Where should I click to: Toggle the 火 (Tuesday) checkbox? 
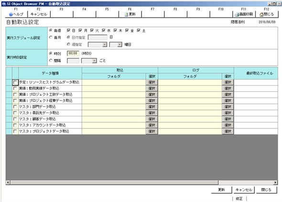coord(92,31)
